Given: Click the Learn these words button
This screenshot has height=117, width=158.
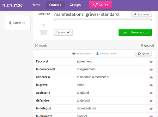Looking at the screenshot, I should pyautogui.click(x=135, y=32).
